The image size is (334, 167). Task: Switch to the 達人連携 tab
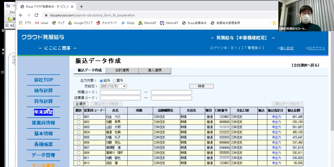pyautogui.click(x=154, y=70)
